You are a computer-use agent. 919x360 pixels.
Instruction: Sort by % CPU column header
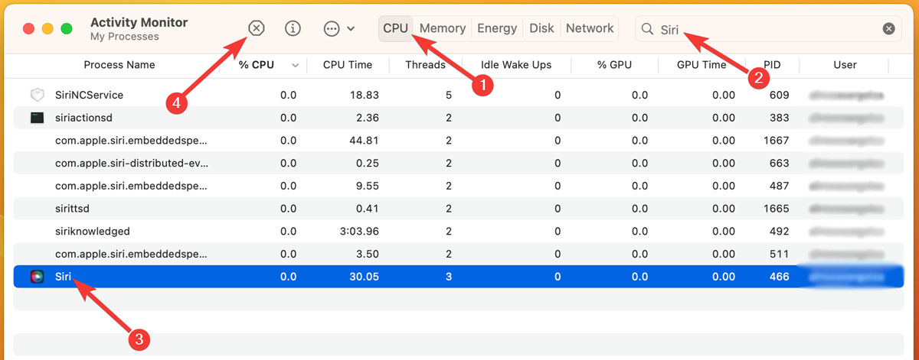(x=257, y=65)
